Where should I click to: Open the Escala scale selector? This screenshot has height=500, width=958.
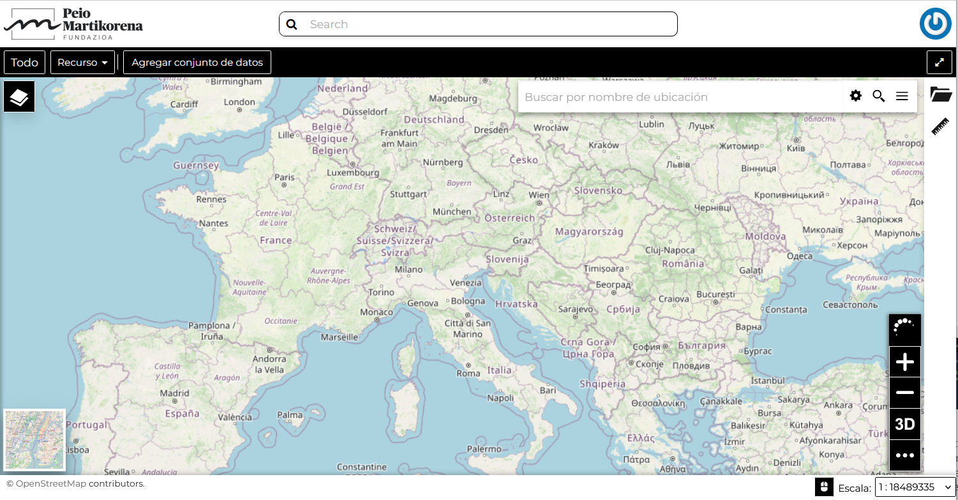915,487
